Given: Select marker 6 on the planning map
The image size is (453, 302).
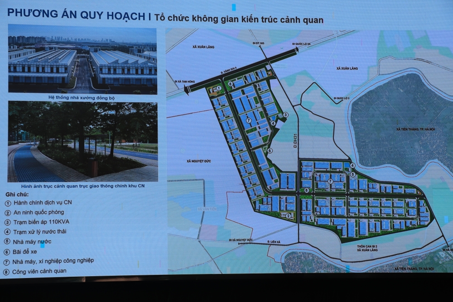Looking at the screenshot, I should (x=270, y=150).
